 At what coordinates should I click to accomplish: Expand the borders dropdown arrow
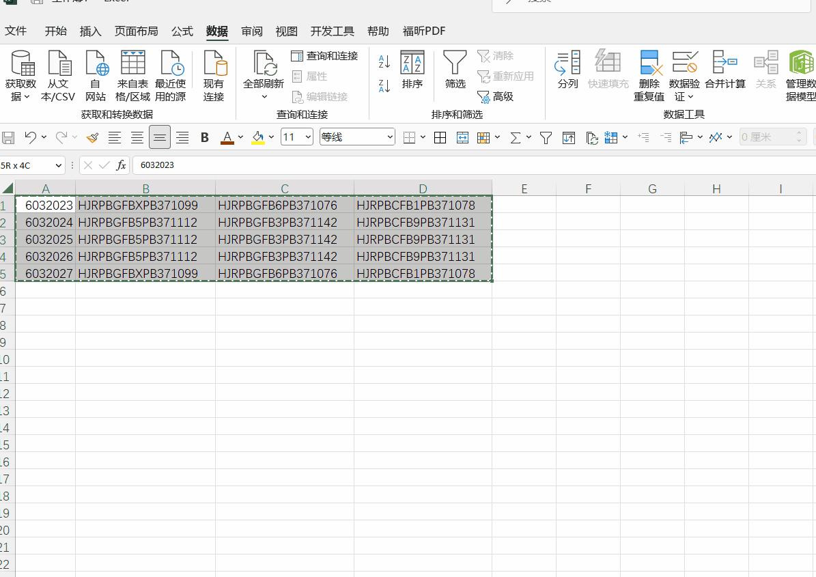(423, 137)
